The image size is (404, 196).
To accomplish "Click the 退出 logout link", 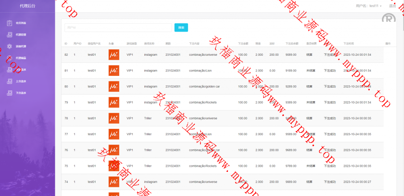I will pyautogui.click(x=392, y=6).
